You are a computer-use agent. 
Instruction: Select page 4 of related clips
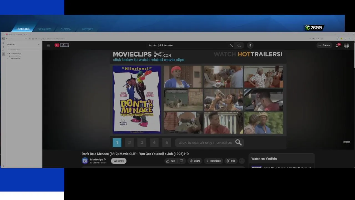point(154,142)
